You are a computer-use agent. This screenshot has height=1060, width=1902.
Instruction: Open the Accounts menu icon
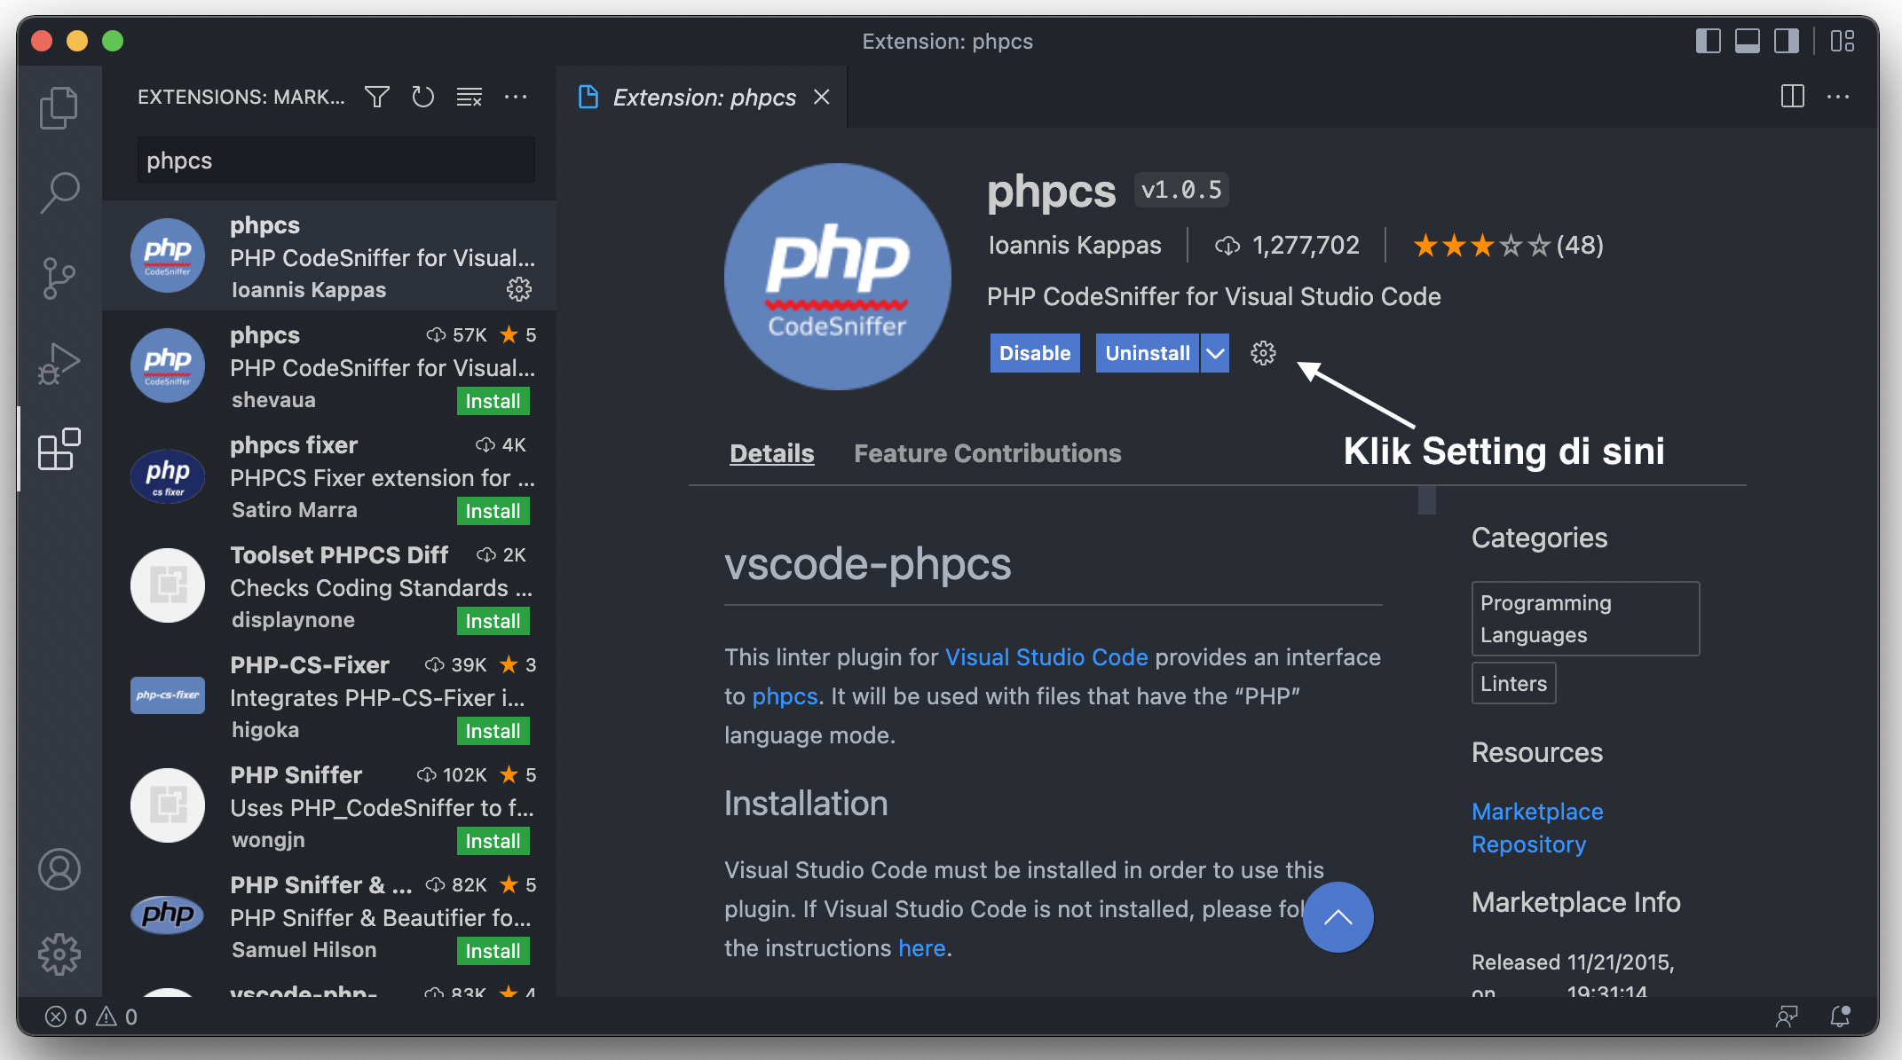pos(59,869)
